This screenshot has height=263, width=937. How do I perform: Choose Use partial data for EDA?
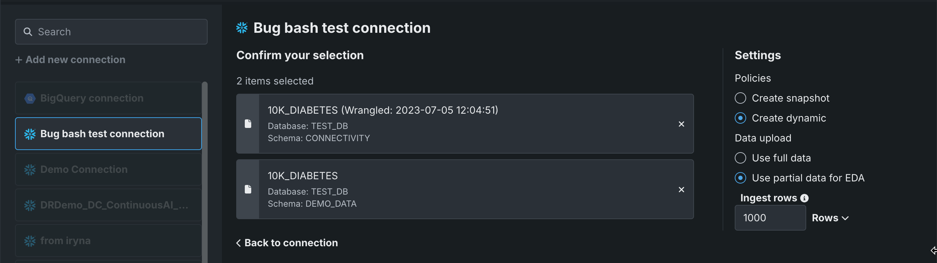point(740,178)
